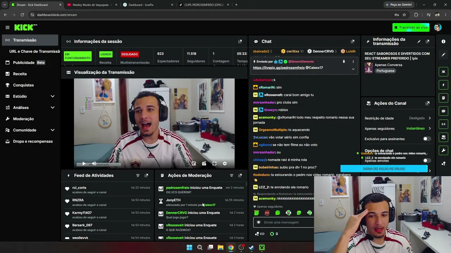Click the pencil icon in the right sidebar
Viewport: 451px width, 253px height.
(x=443, y=54)
